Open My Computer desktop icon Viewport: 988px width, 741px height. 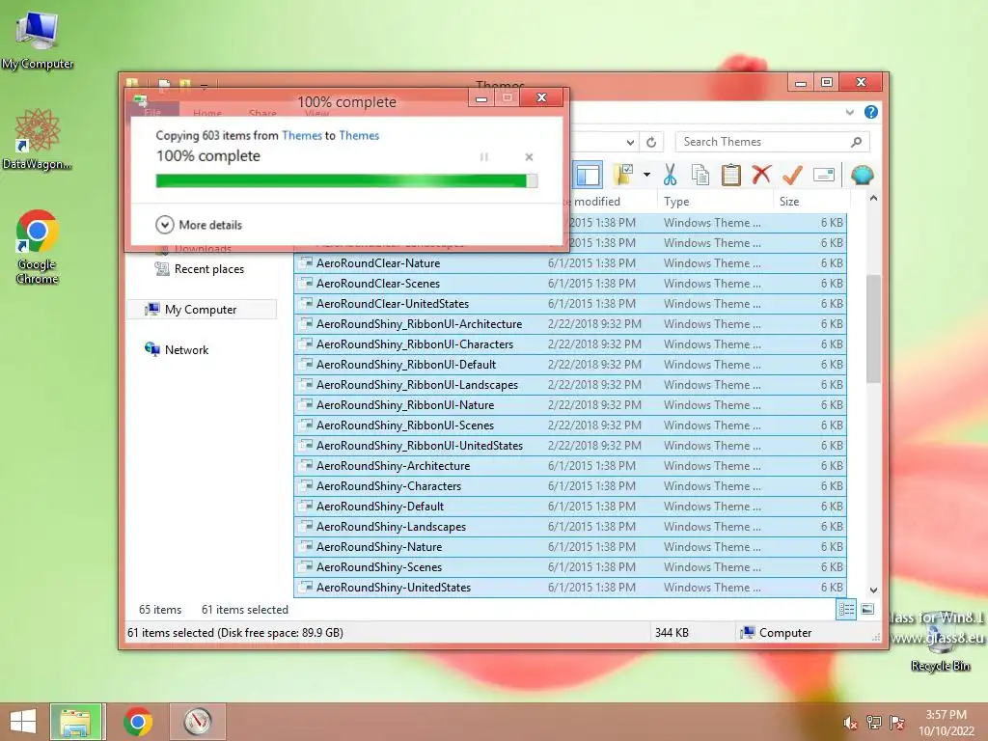coord(38,40)
